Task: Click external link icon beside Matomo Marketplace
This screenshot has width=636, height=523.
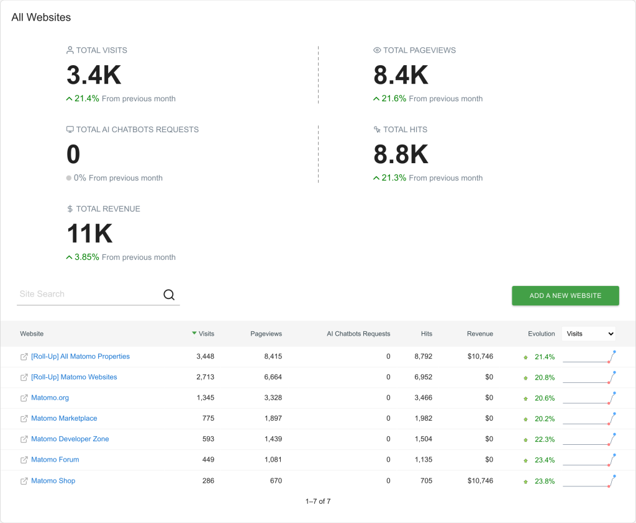Action: (24, 419)
